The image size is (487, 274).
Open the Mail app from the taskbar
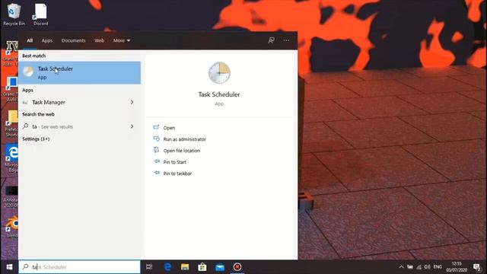point(220,267)
